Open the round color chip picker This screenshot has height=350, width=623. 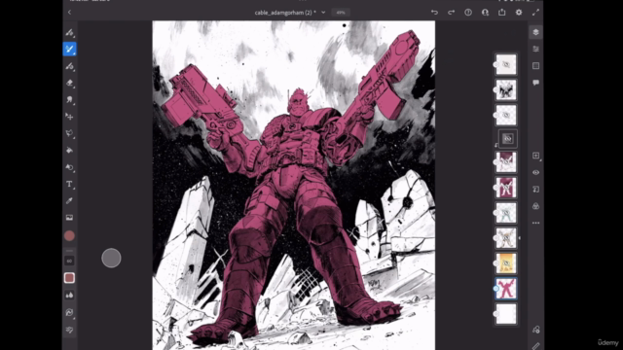click(x=69, y=235)
